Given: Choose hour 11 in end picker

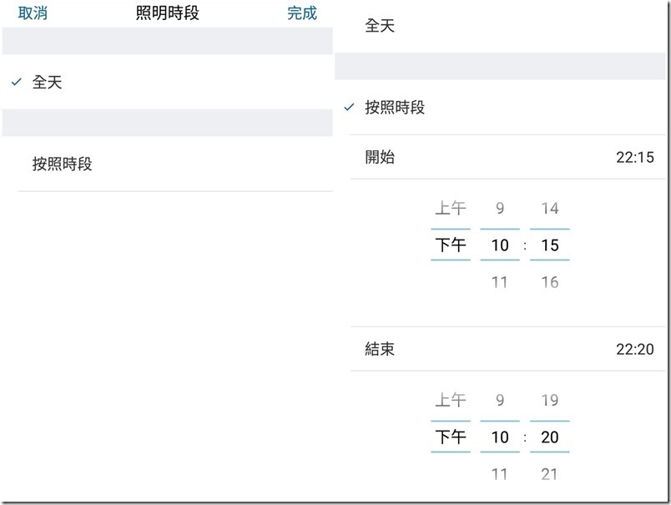Looking at the screenshot, I should click(x=500, y=474).
